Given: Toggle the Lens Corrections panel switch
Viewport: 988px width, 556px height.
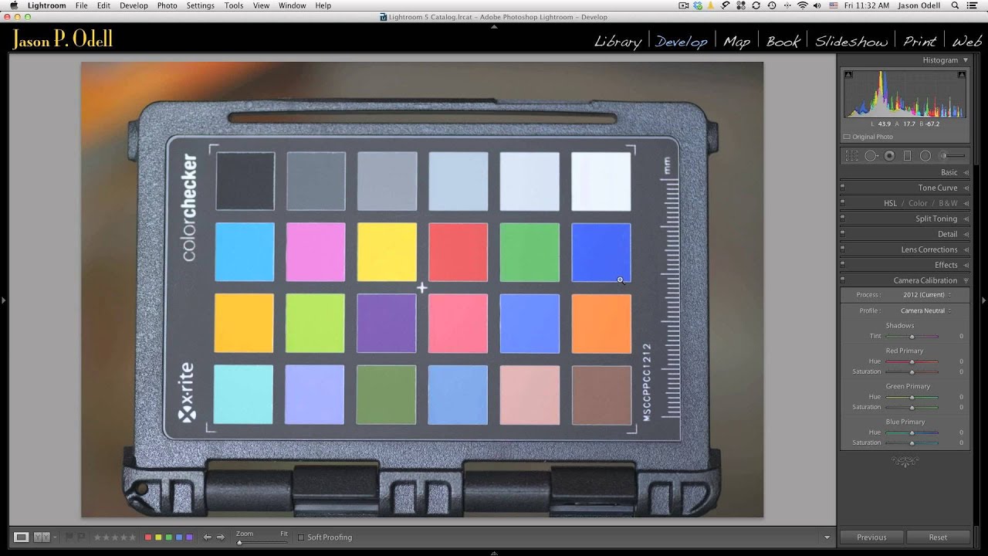Looking at the screenshot, I should (842, 249).
